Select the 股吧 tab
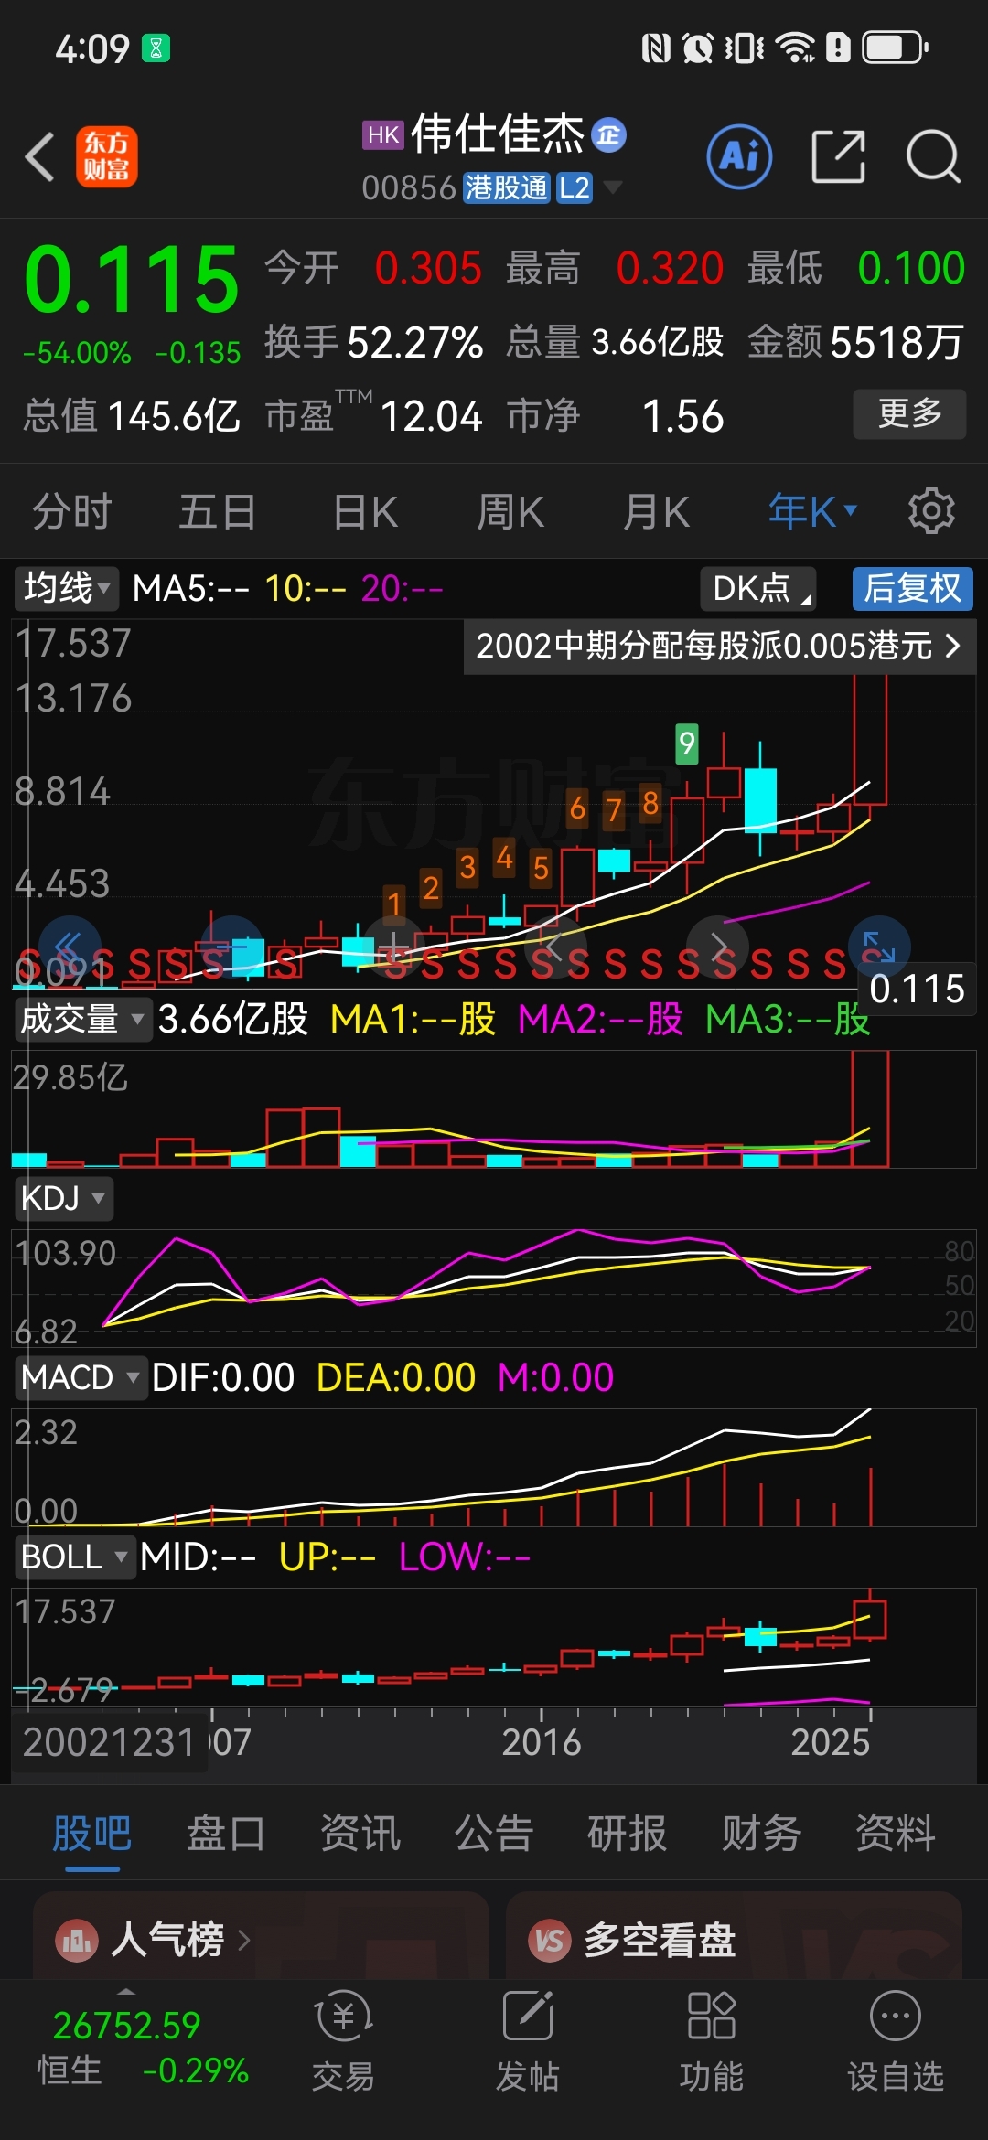Screen dimensions: 988x2140 tap(92, 1834)
